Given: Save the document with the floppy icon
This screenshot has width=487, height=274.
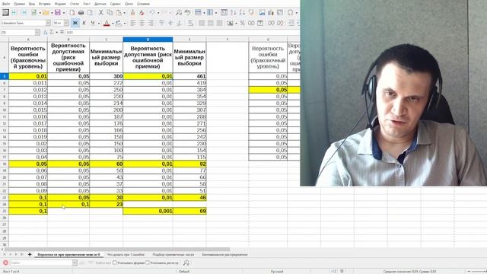Looking at the screenshot, I should coord(58,13).
